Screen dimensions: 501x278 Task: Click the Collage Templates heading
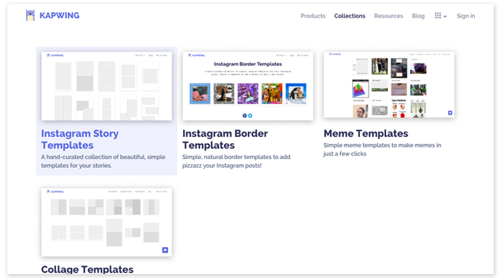[x=87, y=269]
